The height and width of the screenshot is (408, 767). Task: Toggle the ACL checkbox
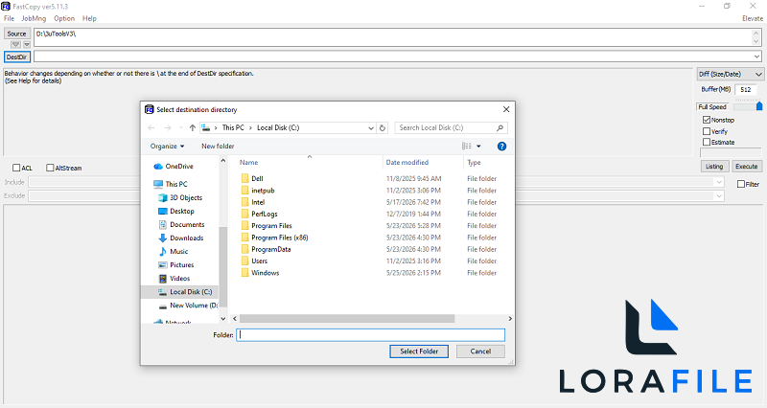point(16,168)
